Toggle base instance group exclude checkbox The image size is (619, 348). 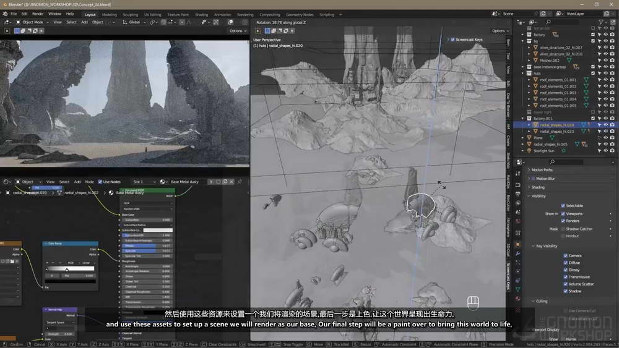[x=593, y=67]
